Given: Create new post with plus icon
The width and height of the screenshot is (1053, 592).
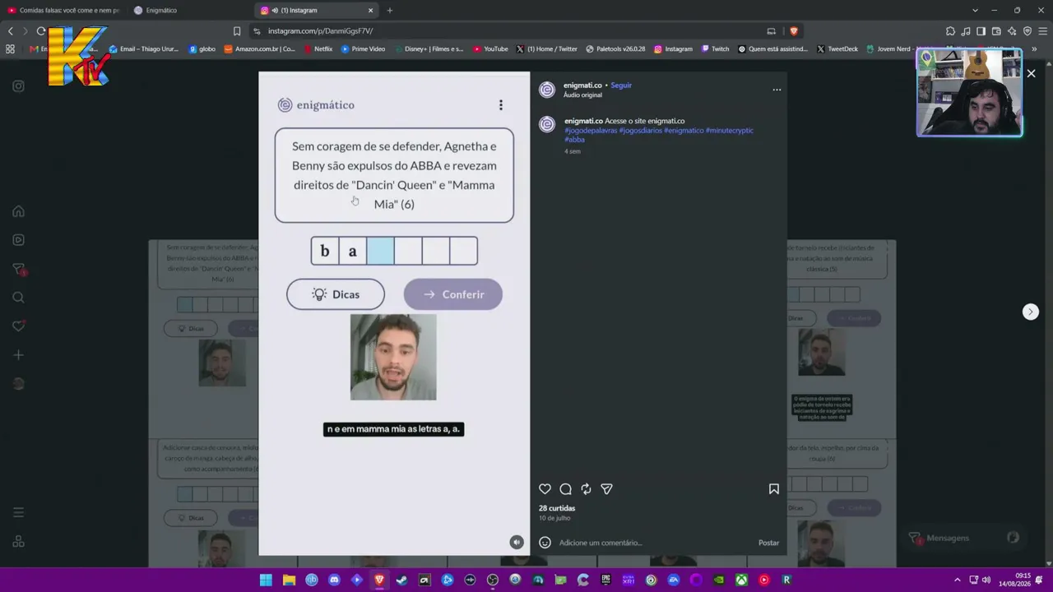Looking at the screenshot, I should click(18, 355).
